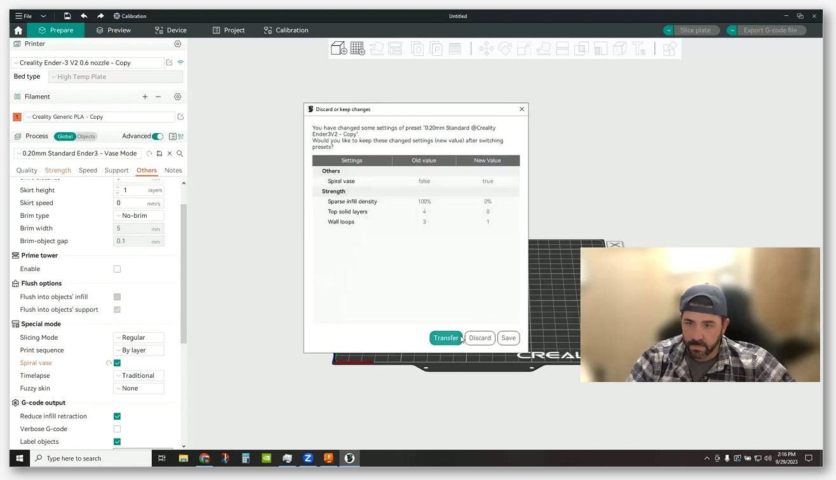Image resolution: width=836 pixels, height=480 pixels.
Task: Click the filament 1 orange color swatch
Action: (17, 117)
